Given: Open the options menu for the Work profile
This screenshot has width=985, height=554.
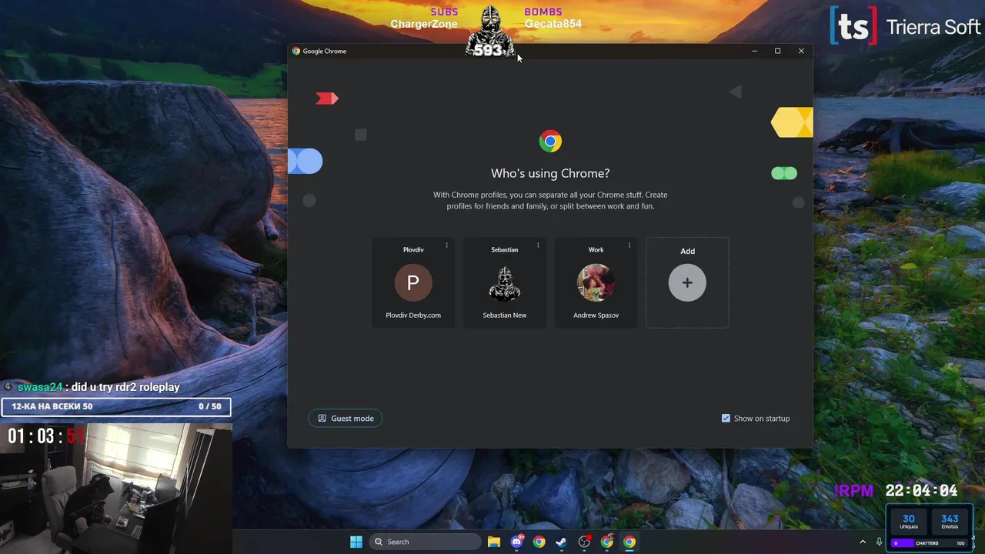Looking at the screenshot, I should tap(629, 245).
